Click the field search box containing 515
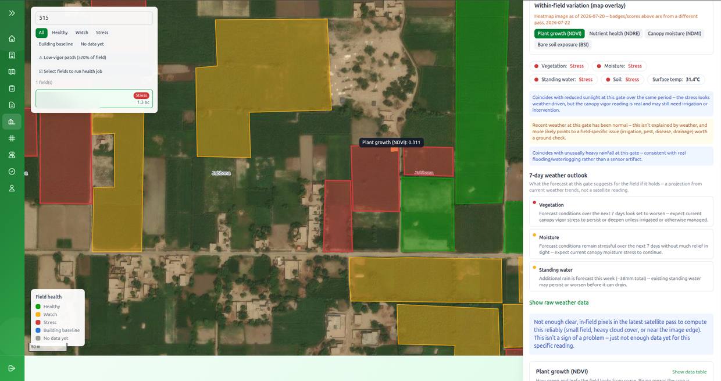Image resolution: width=721 pixels, height=381 pixels. tap(94, 18)
